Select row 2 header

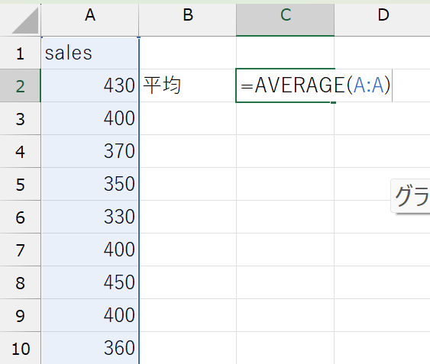coord(21,85)
